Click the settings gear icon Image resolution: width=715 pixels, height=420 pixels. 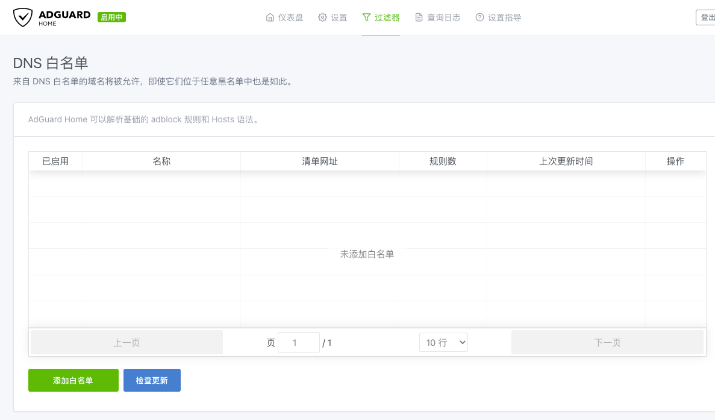point(322,17)
